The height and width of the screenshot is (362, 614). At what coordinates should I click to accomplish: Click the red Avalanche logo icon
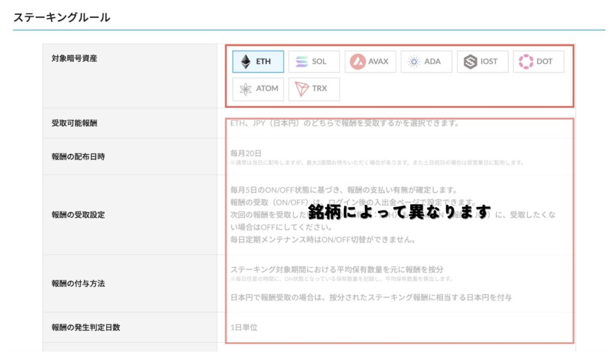[x=358, y=62]
